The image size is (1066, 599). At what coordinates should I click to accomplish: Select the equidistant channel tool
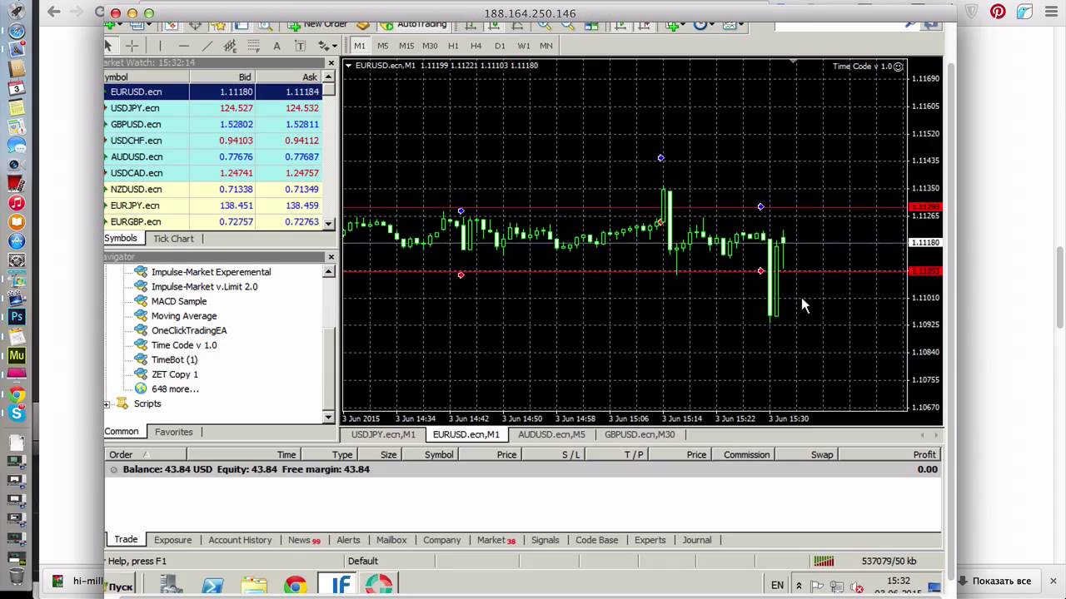pyautogui.click(x=230, y=46)
